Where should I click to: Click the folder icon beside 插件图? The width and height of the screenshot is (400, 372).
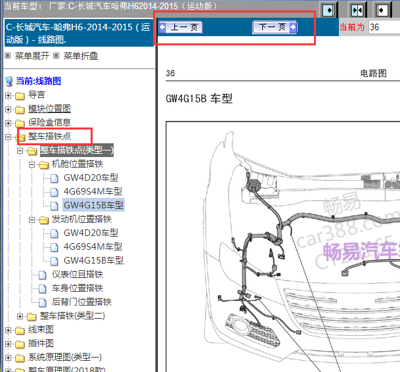[x=20, y=344]
